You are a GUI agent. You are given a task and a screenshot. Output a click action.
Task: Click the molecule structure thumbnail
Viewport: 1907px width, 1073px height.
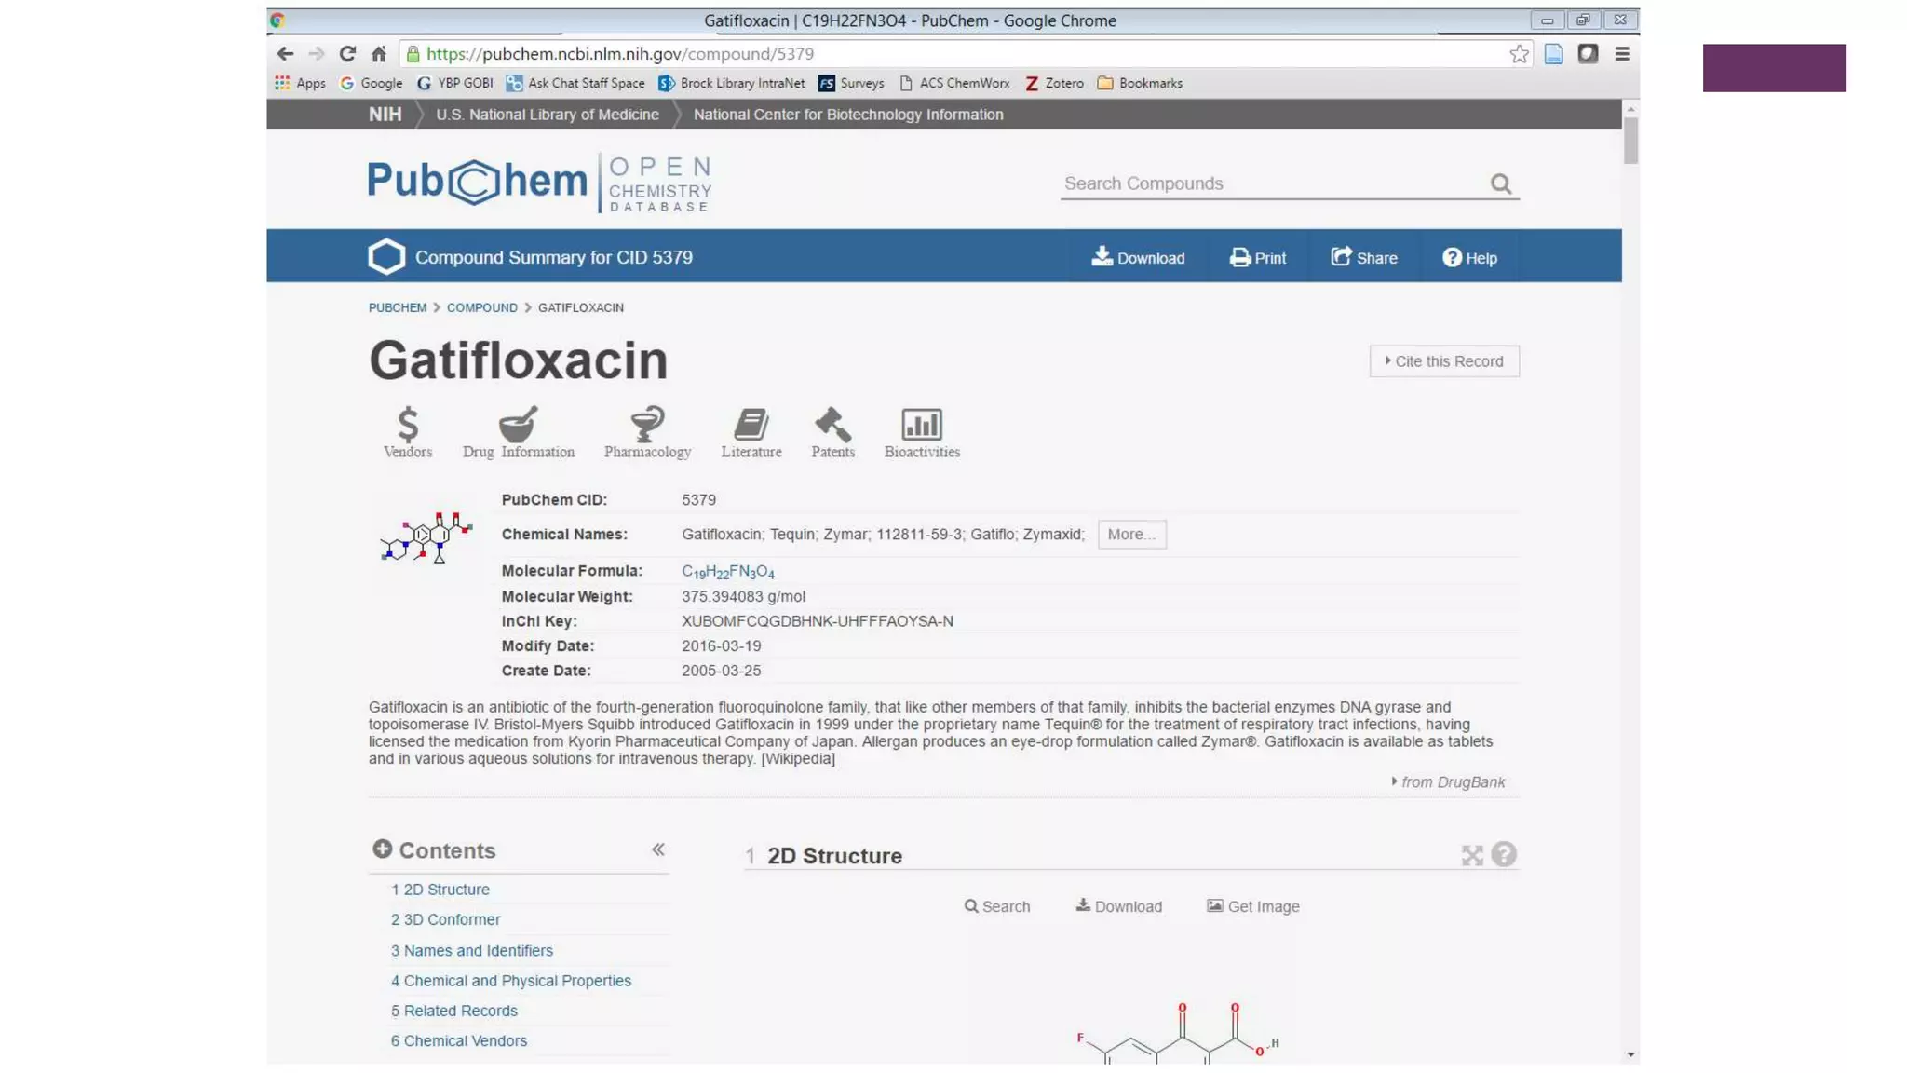426,537
